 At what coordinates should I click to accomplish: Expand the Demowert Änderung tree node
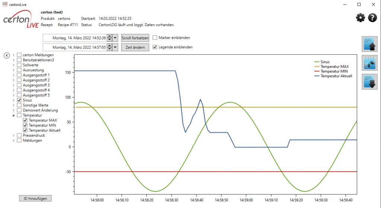(14, 110)
